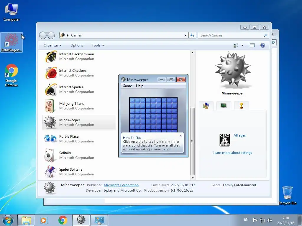
Task: Click the Action Center flag tray icon
Action: [x=255, y=220]
